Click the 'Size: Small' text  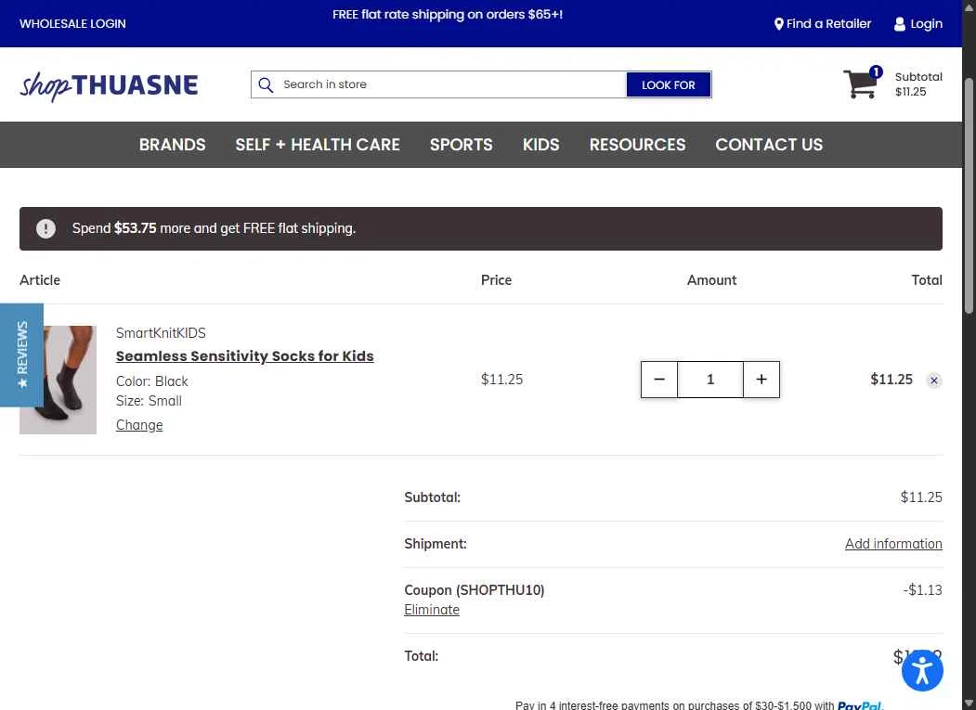pos(149,401)
